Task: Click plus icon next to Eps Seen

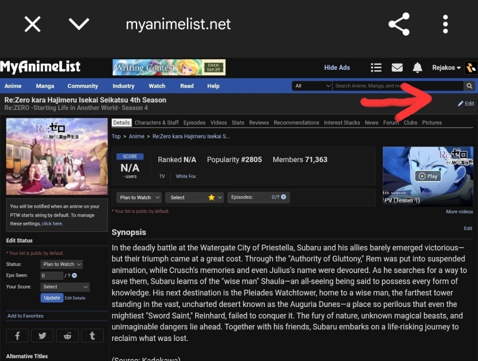Action: [74, 275]
